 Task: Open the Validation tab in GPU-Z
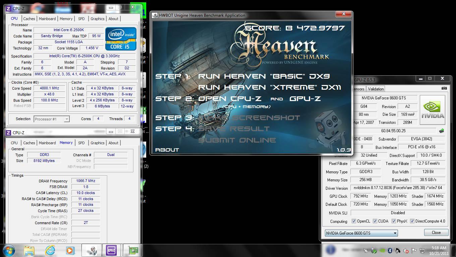pos(376,89)
